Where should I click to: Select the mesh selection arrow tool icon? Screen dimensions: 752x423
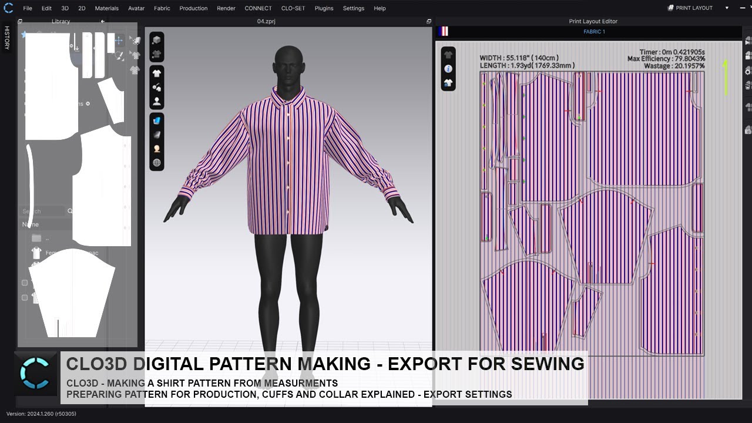135,41
